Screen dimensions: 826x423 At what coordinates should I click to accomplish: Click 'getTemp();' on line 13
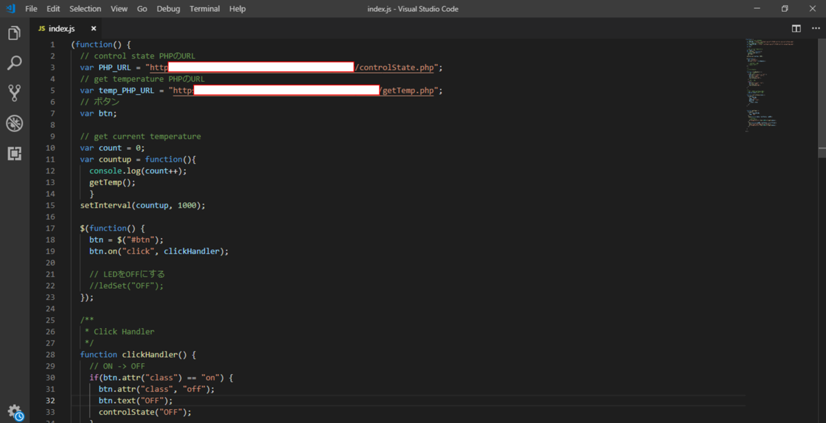click(112, 182)
